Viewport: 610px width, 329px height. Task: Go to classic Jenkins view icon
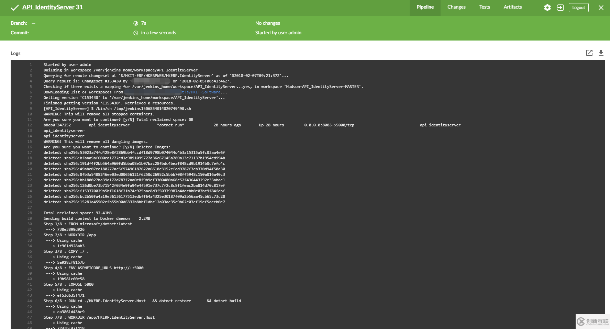(x=560, y=8)
